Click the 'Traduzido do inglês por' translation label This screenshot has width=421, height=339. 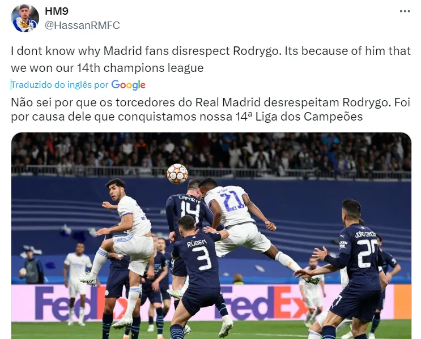[59, 85]
